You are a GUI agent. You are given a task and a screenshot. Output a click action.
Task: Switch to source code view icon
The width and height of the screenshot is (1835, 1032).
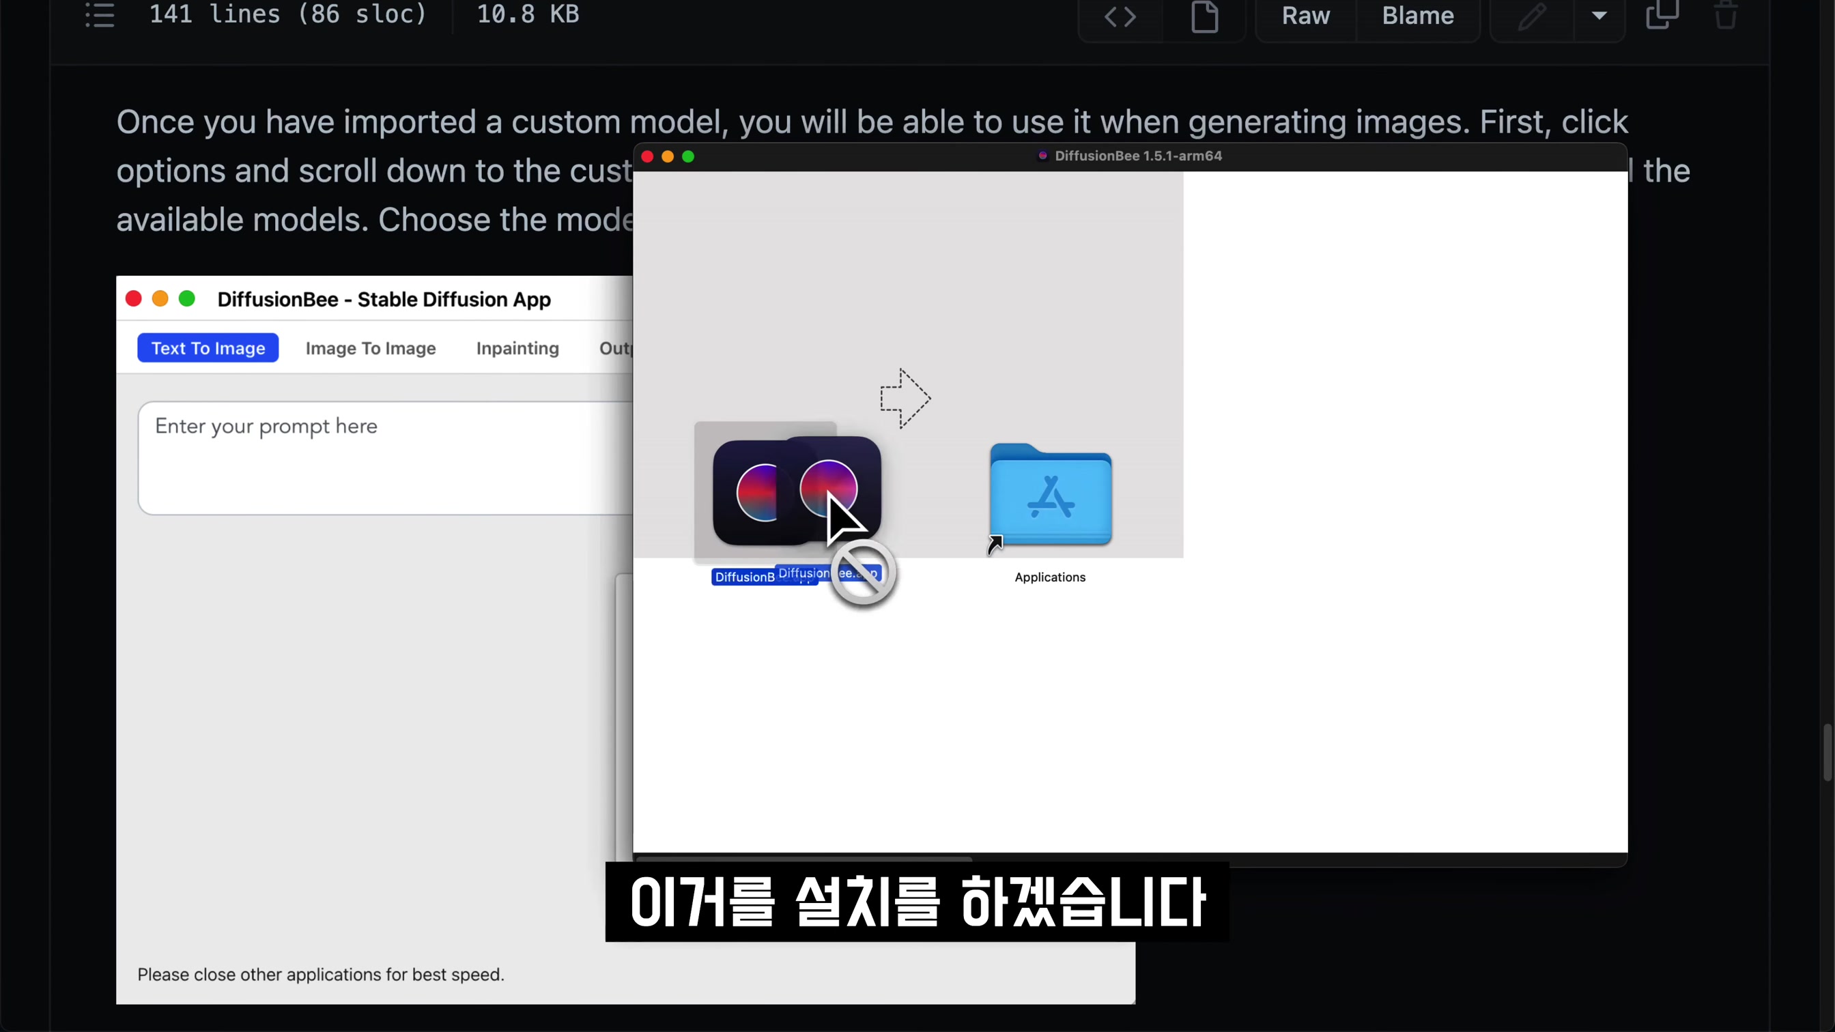click(1120, 16)
